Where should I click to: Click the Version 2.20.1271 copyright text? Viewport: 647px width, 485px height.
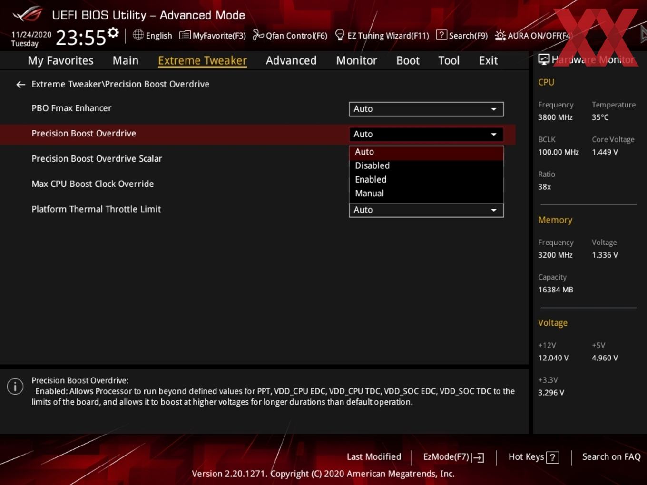coord(323,474)
